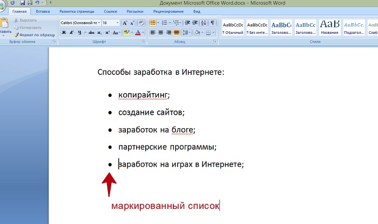Open the underline style dropdown arrow
Image resolution: width=378 pixels, height=224 pixels.
point(85,32)
